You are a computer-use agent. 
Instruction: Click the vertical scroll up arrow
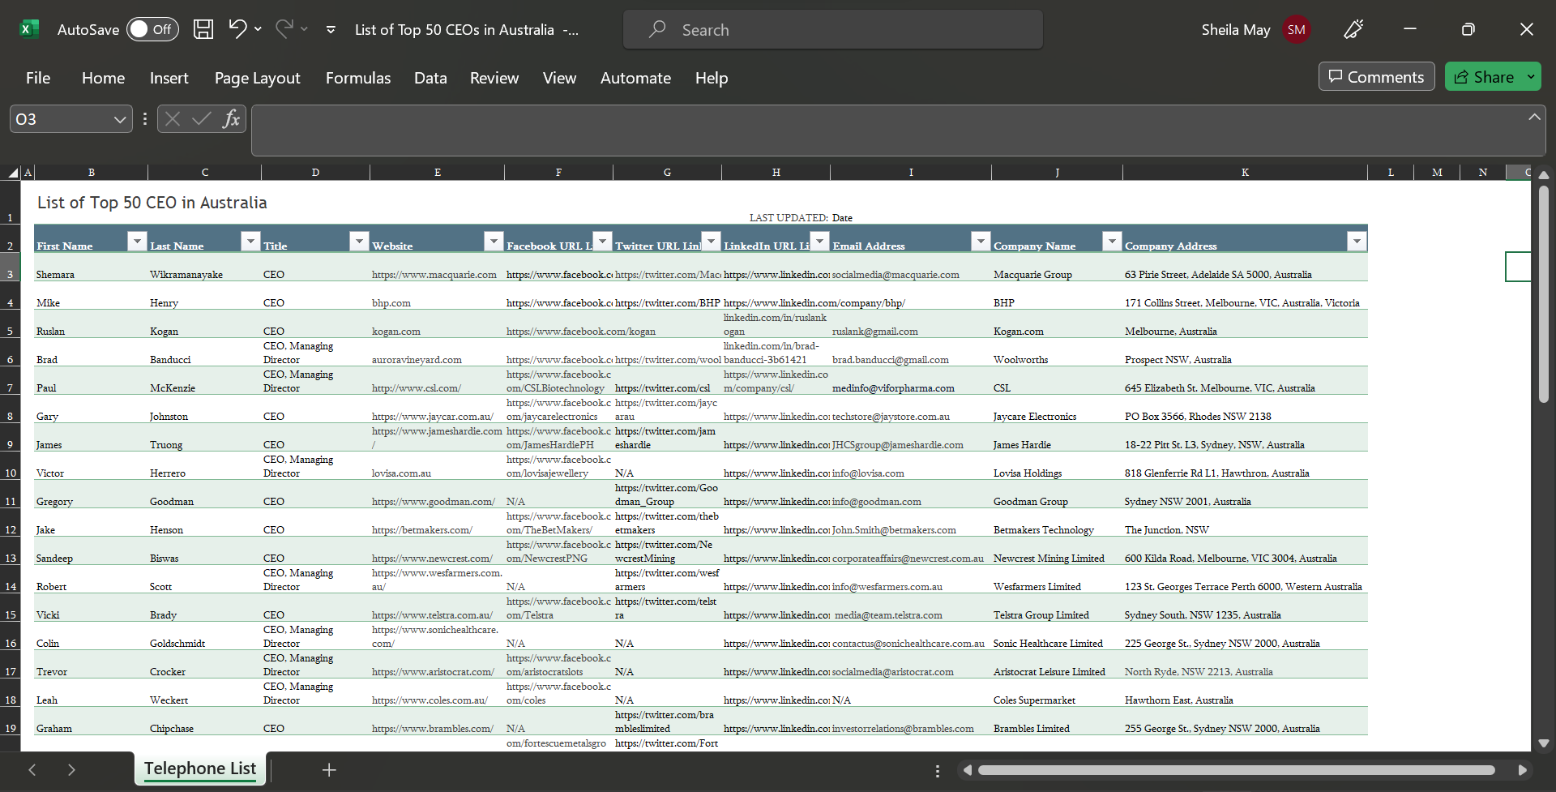tap(1544, 174)
